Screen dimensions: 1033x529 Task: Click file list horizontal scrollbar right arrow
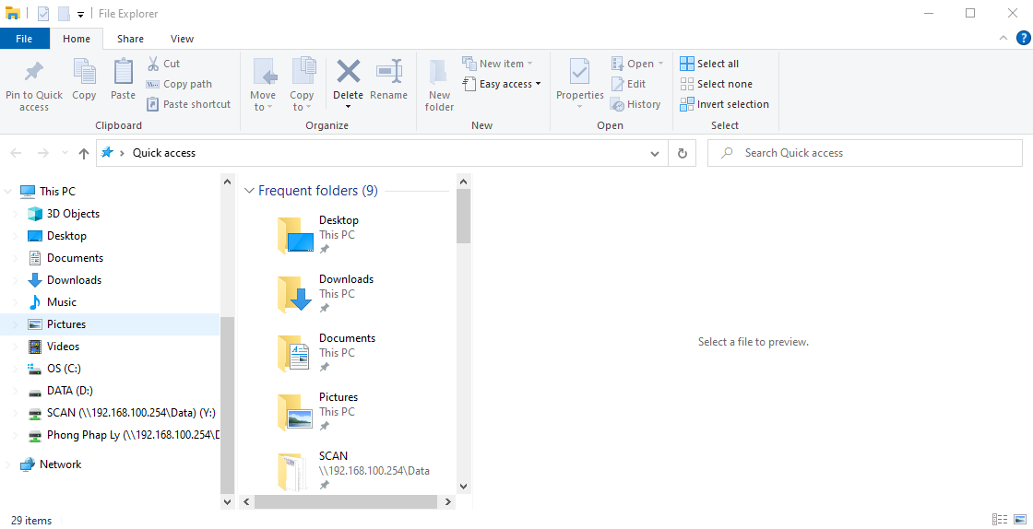pyautogui.click(x=447, y=502)
